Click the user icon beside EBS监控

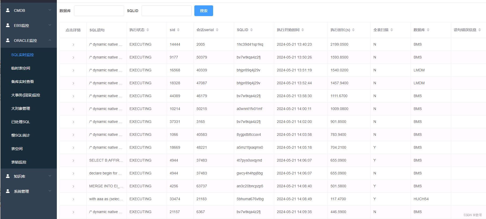click(8, 25)
